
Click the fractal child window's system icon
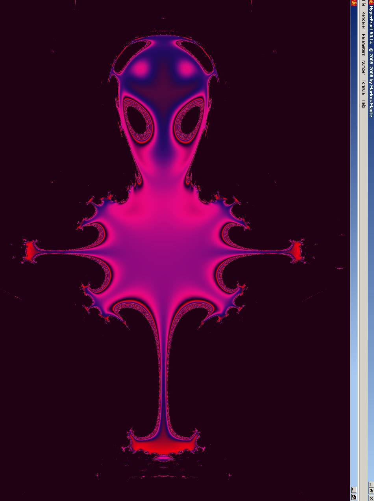354,3
